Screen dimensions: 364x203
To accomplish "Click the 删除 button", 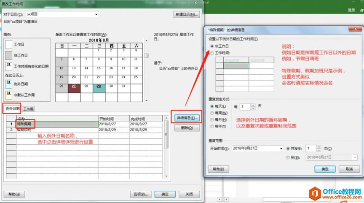I will 187,127.
